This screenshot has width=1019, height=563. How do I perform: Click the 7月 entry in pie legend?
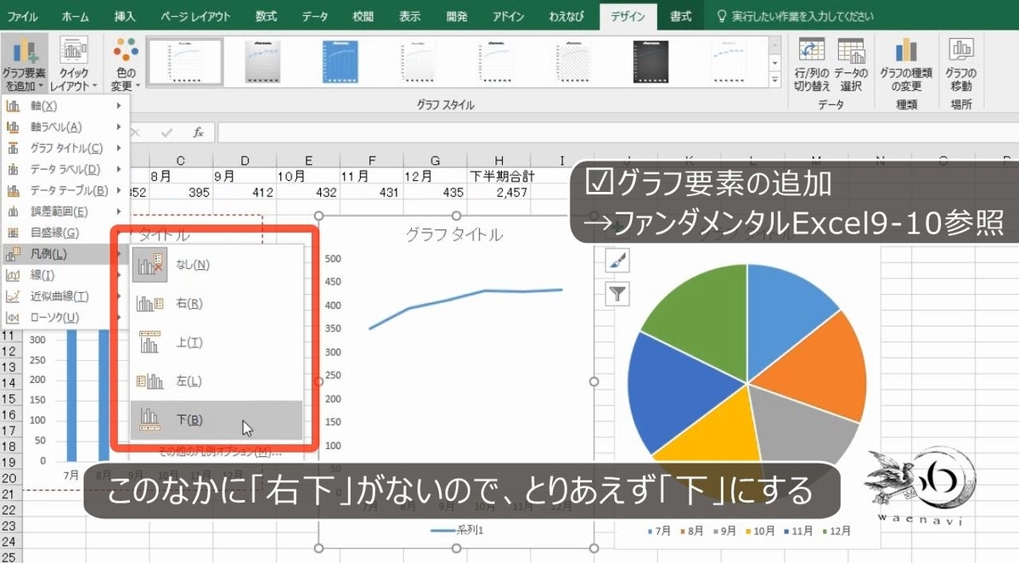point(660,531)
